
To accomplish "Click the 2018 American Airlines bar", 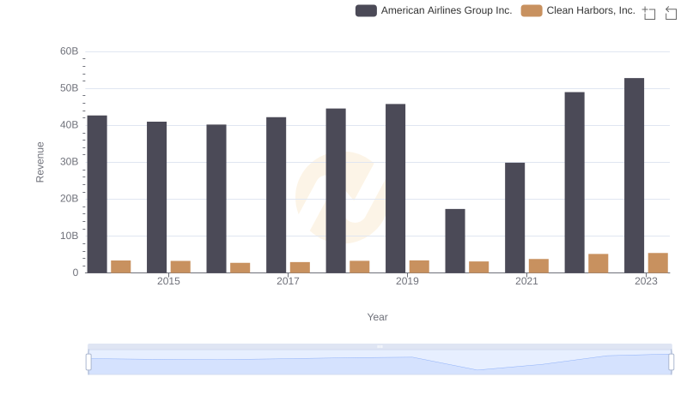I will 336,190.
